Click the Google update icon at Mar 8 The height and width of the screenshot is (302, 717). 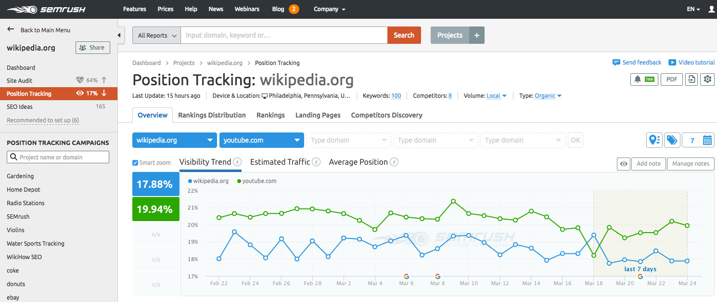coord(437,276)
